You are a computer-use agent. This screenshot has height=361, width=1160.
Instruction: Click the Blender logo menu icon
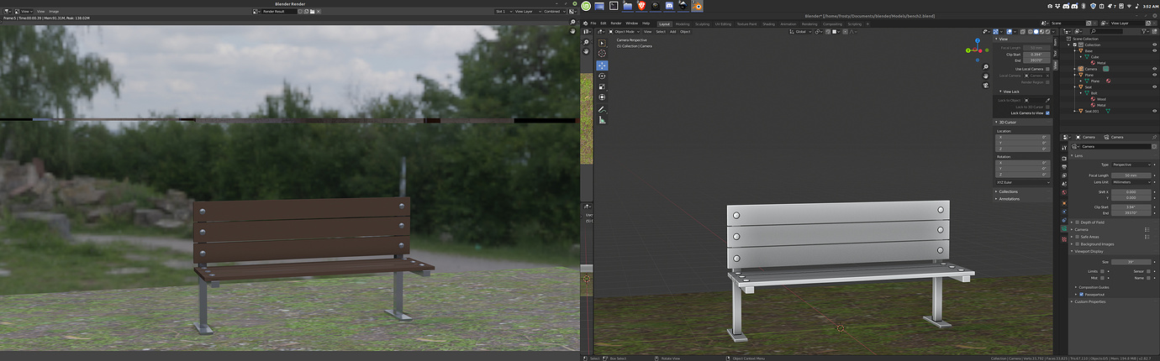point(585,23)
